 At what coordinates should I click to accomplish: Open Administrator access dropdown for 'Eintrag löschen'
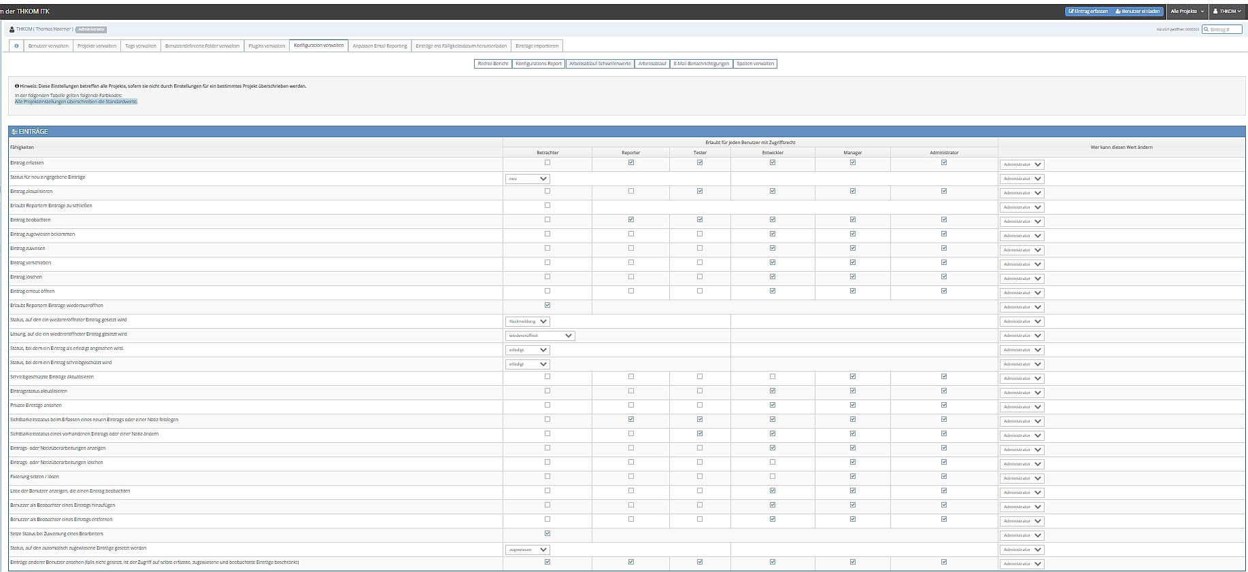pyautogui.click(x=1022, y=279)
